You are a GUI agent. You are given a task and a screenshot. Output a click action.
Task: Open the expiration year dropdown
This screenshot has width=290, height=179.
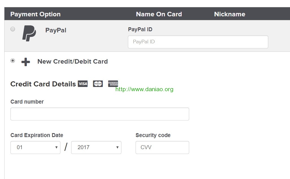pos(96,147)
